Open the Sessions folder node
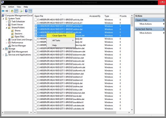Image resolution: width=166 pixels, height=118 pixels. 19,33
